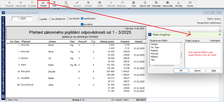Viewport: 224px width, 102px height.
Task: Select the po divizích radio option
Action: 68,18
